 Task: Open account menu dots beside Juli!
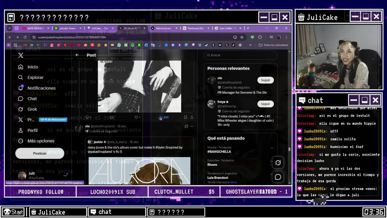pos(65,175)
